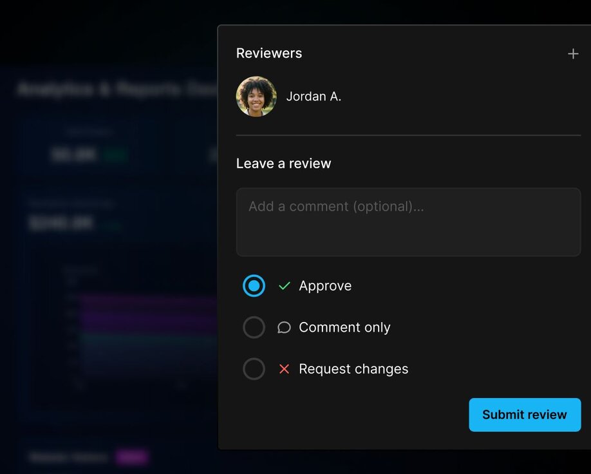Click the speech bubble comment icon
The width and height of the screenshot is (591, 474).
coord(284,328)
